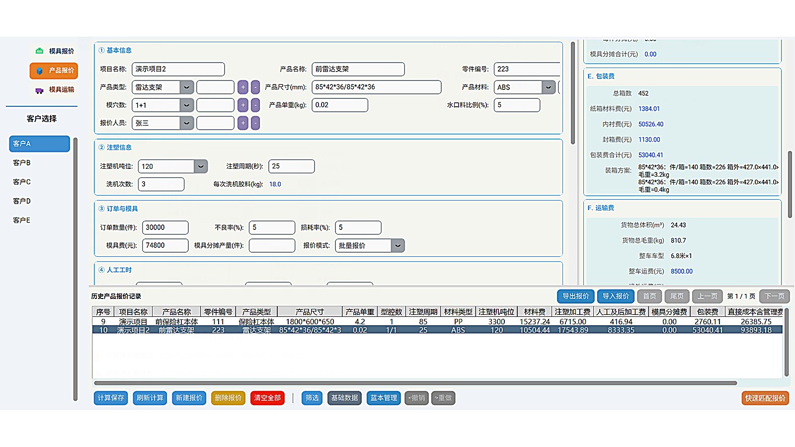Open the 模具运输 sidebar item
Image resolution: width=795 pixels, height=447 pixels.
pos(55,90)
